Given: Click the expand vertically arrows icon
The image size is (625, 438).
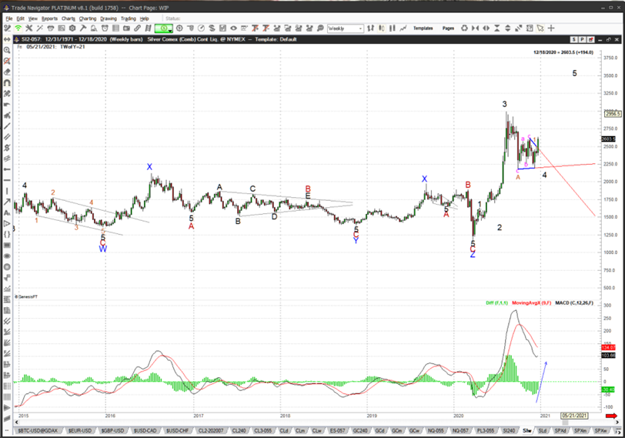Looking at the screenshot, I should (507, 28).
